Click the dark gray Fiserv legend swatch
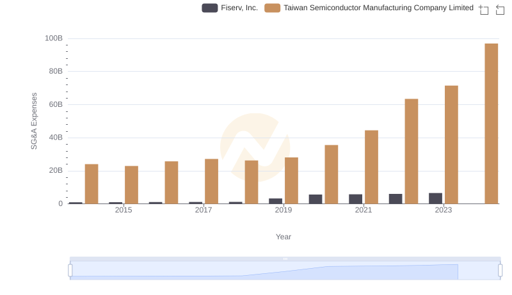This screenshot has width=512, height=295. [210, 8]
